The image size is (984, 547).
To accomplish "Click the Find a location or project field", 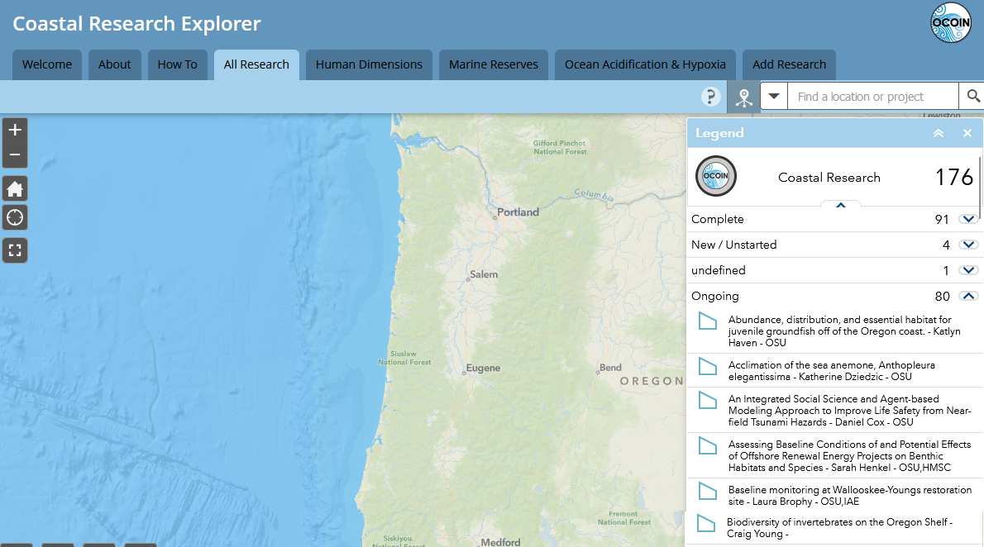I will [x=872, y=97].
